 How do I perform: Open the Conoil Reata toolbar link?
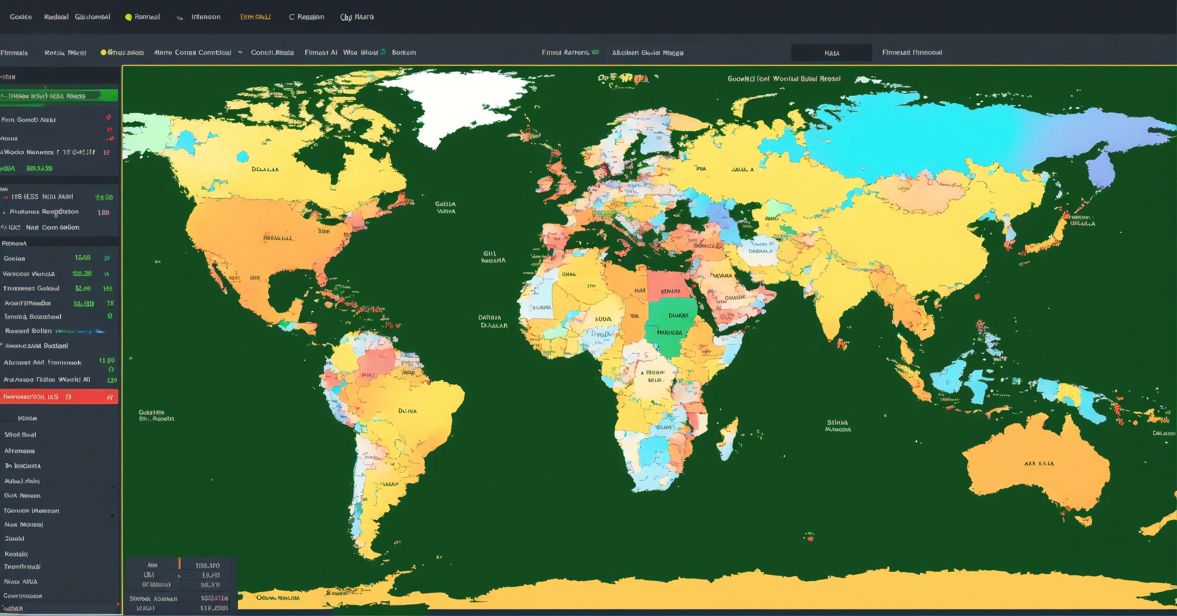pyautogui.click(x=272, y=52)
